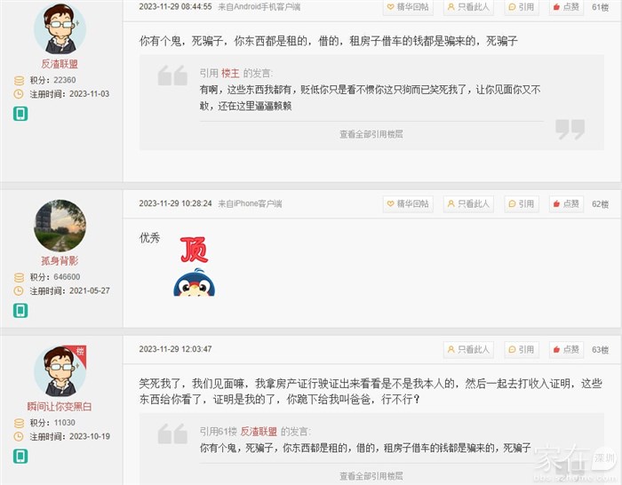Mark floor 62 as 精华回帖
The image size is (622, 485).
click(408, 203)
